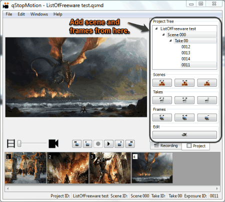Click the round record capture button
This screenshot has width=225, height=202.
(x=98, y=144)
